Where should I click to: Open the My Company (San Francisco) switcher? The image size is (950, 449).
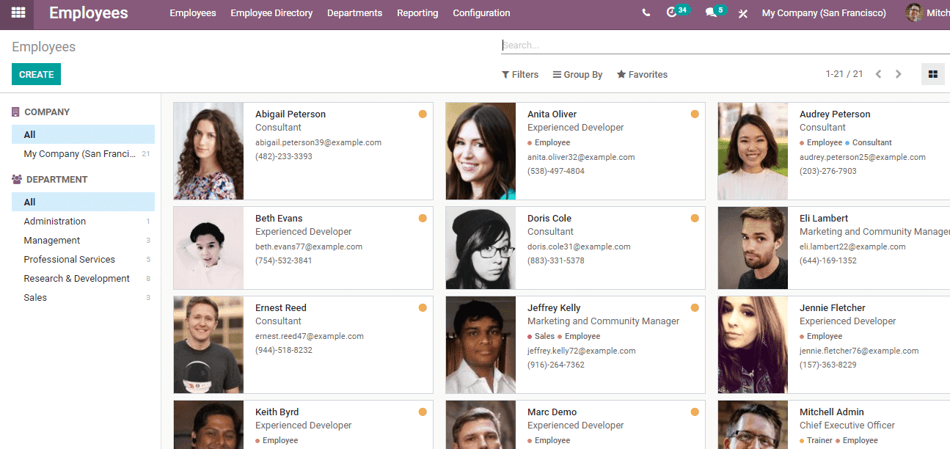(824, 13)
